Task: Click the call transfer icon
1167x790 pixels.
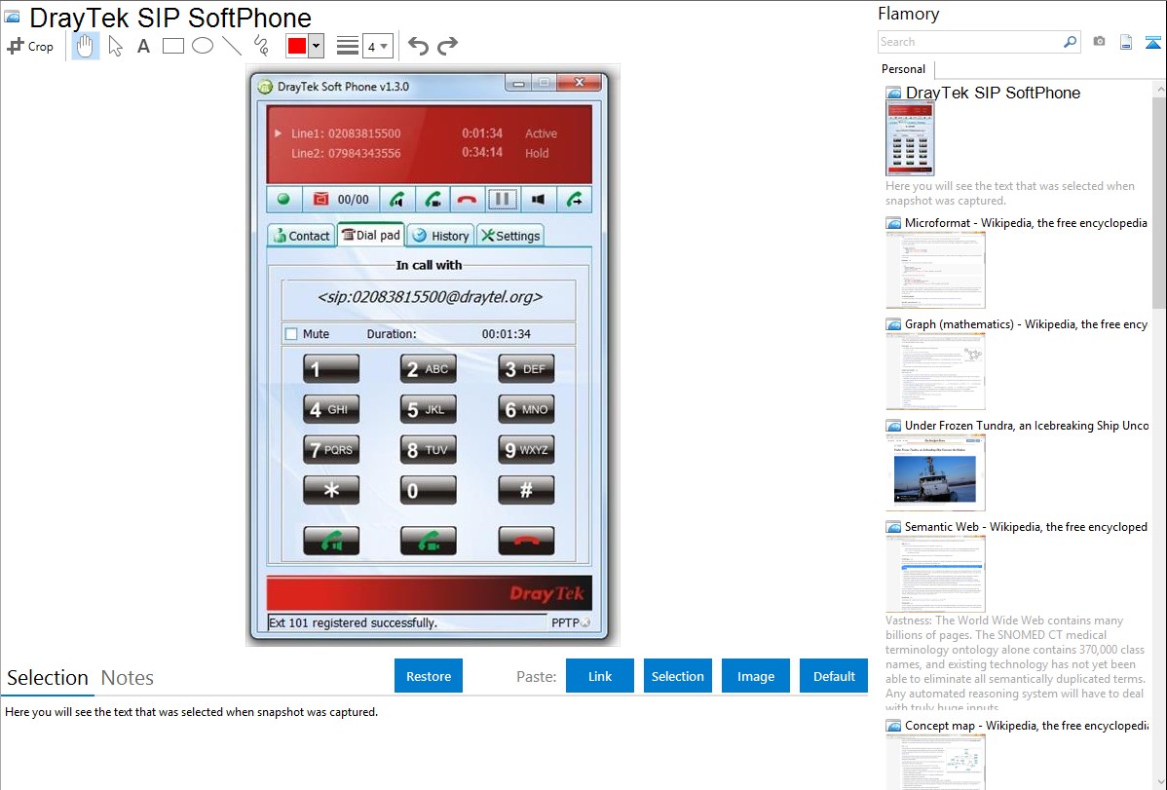Action: click(574, 199)
